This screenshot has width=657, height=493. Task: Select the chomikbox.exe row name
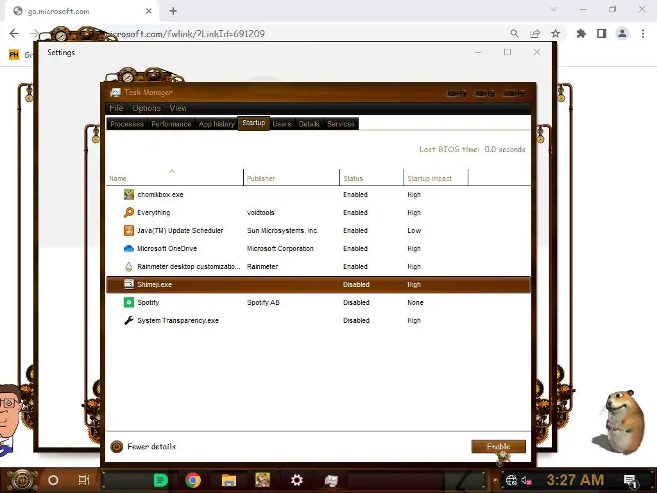coord(160,195)
